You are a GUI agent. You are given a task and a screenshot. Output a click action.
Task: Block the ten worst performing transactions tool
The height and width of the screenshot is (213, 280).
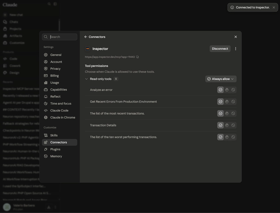click(233, 137)
